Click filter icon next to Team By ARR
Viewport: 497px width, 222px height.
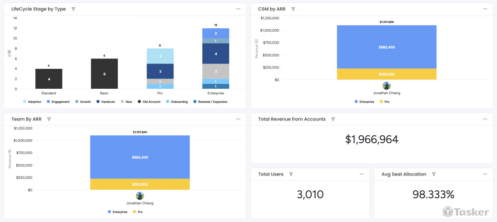coord(49,119)
